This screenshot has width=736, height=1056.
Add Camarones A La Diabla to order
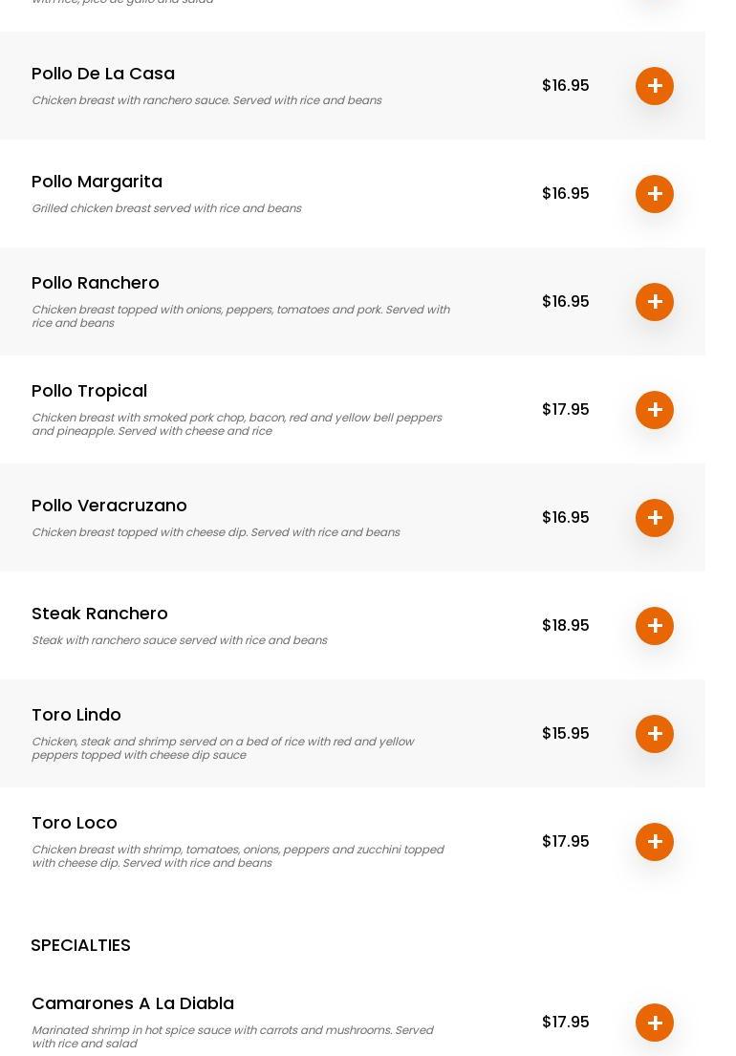pos(655,1023)
